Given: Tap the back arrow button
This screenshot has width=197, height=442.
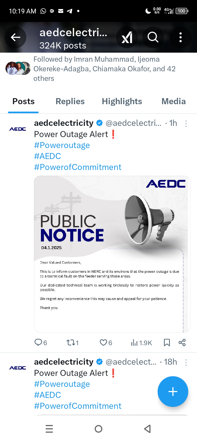Looking at the screenshot, I should 16,37.
